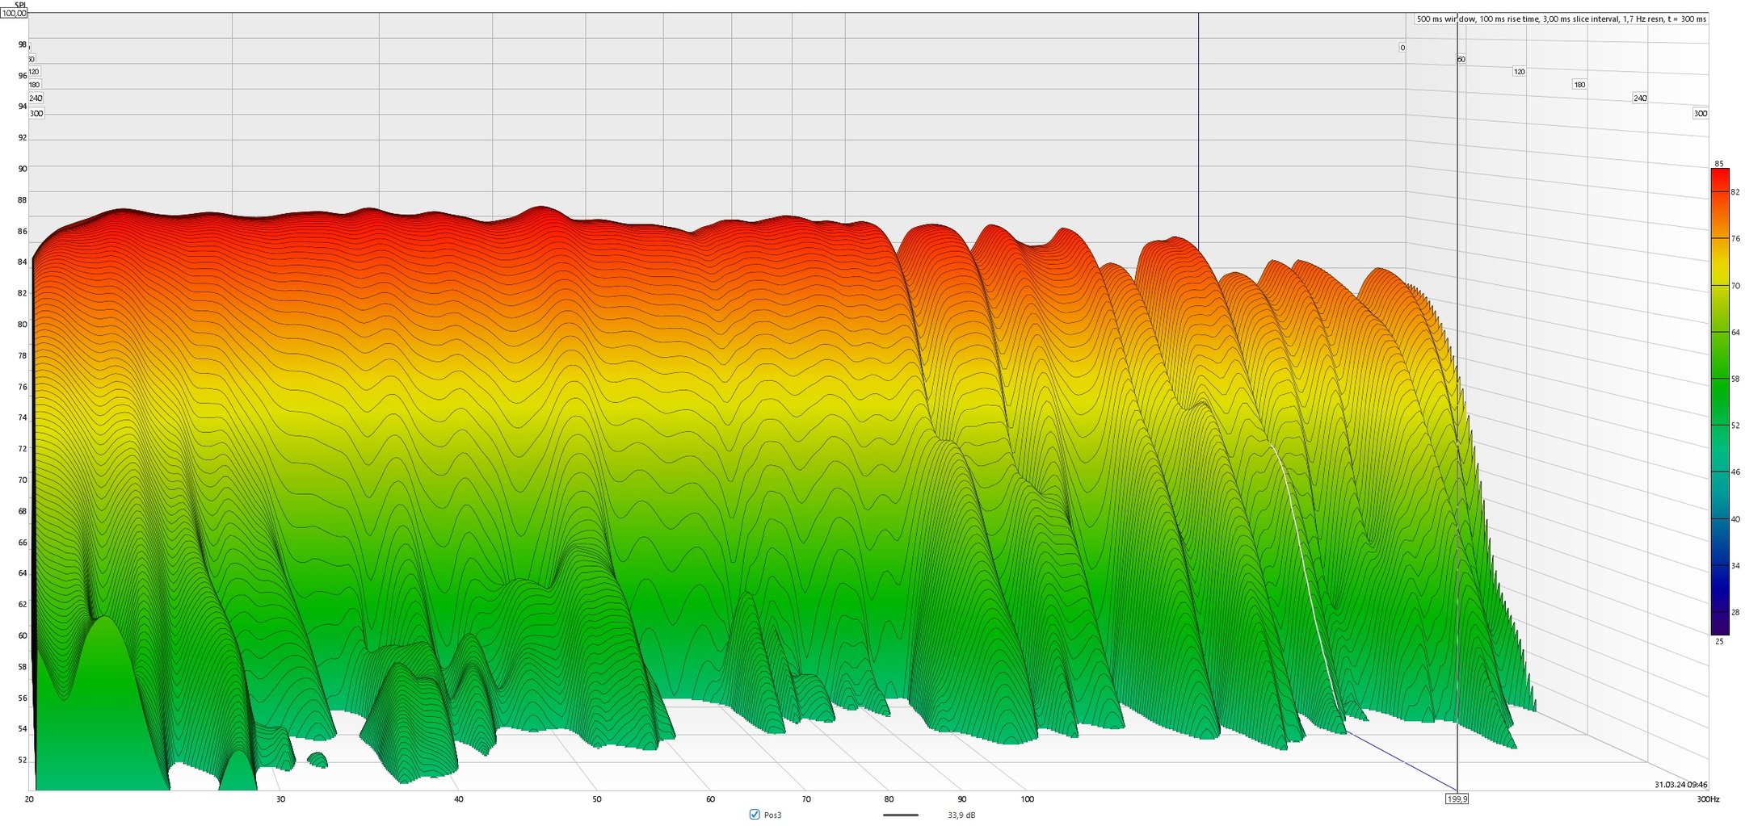1745x826 pixels.
Task: Click the 33,9 dB legend value
Action: [x=961, y=816]
